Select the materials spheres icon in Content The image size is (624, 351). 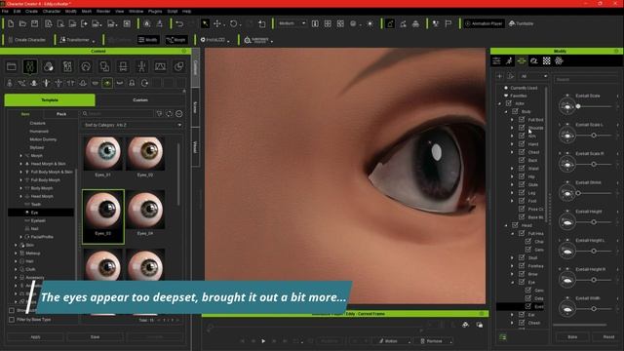point(49,66)
